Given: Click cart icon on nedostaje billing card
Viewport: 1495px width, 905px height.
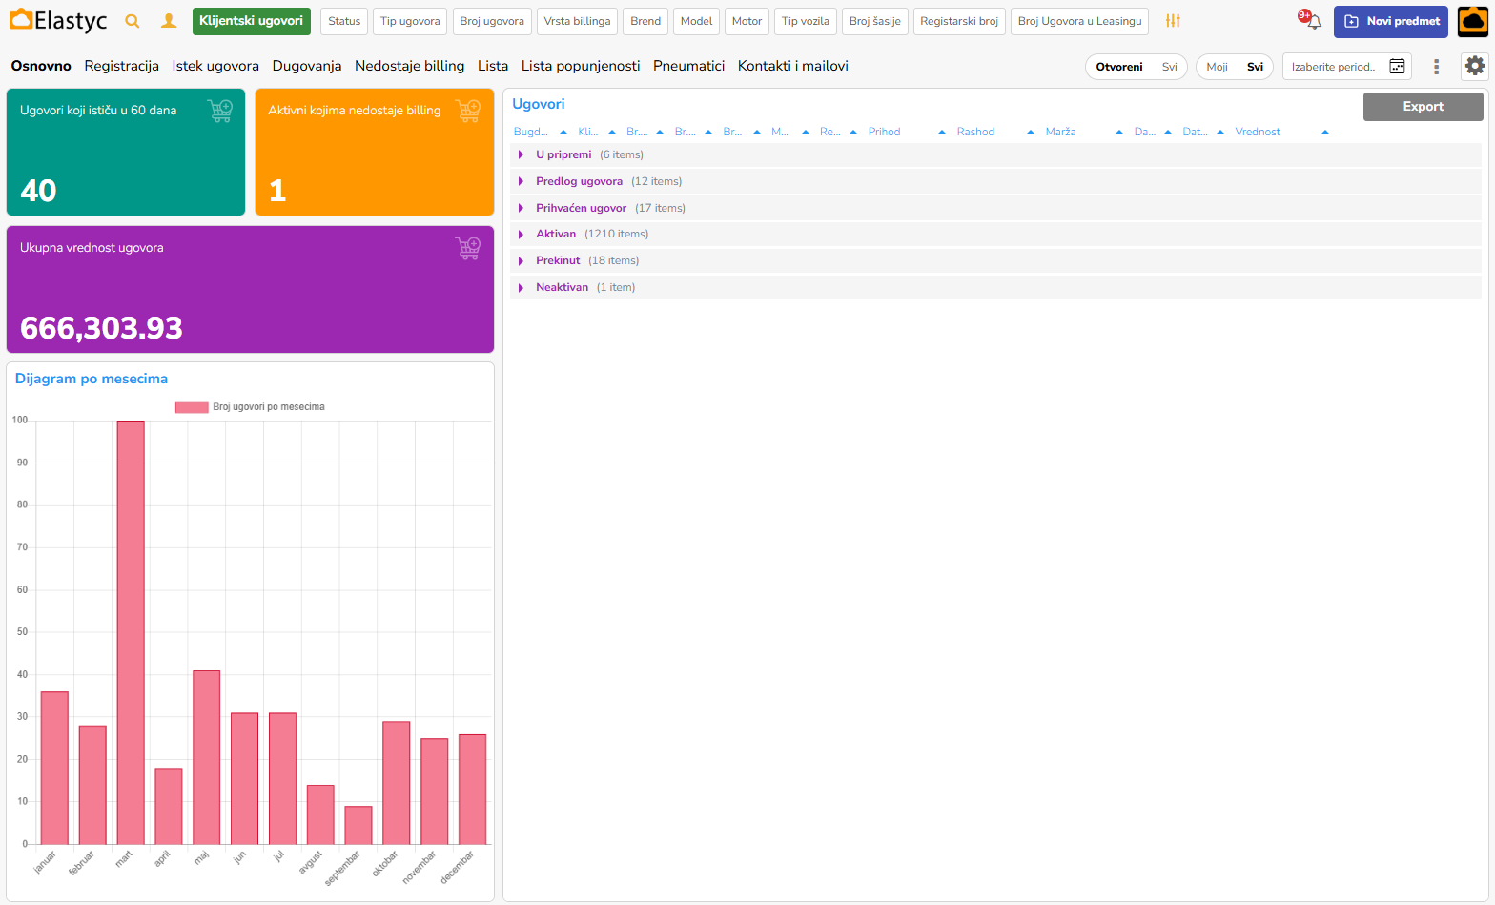Looking at the screenshot, I should coord(468,111).
